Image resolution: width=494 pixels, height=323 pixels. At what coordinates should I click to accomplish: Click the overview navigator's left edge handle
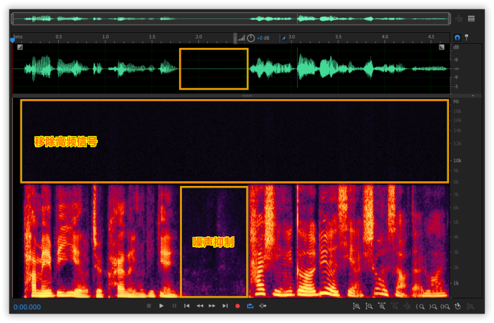coord(12,18)
